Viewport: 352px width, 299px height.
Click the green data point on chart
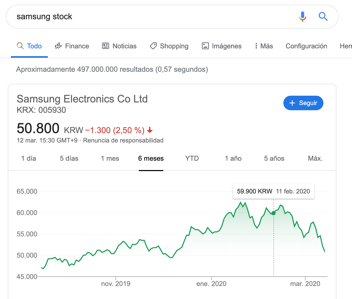click(273, 213)
